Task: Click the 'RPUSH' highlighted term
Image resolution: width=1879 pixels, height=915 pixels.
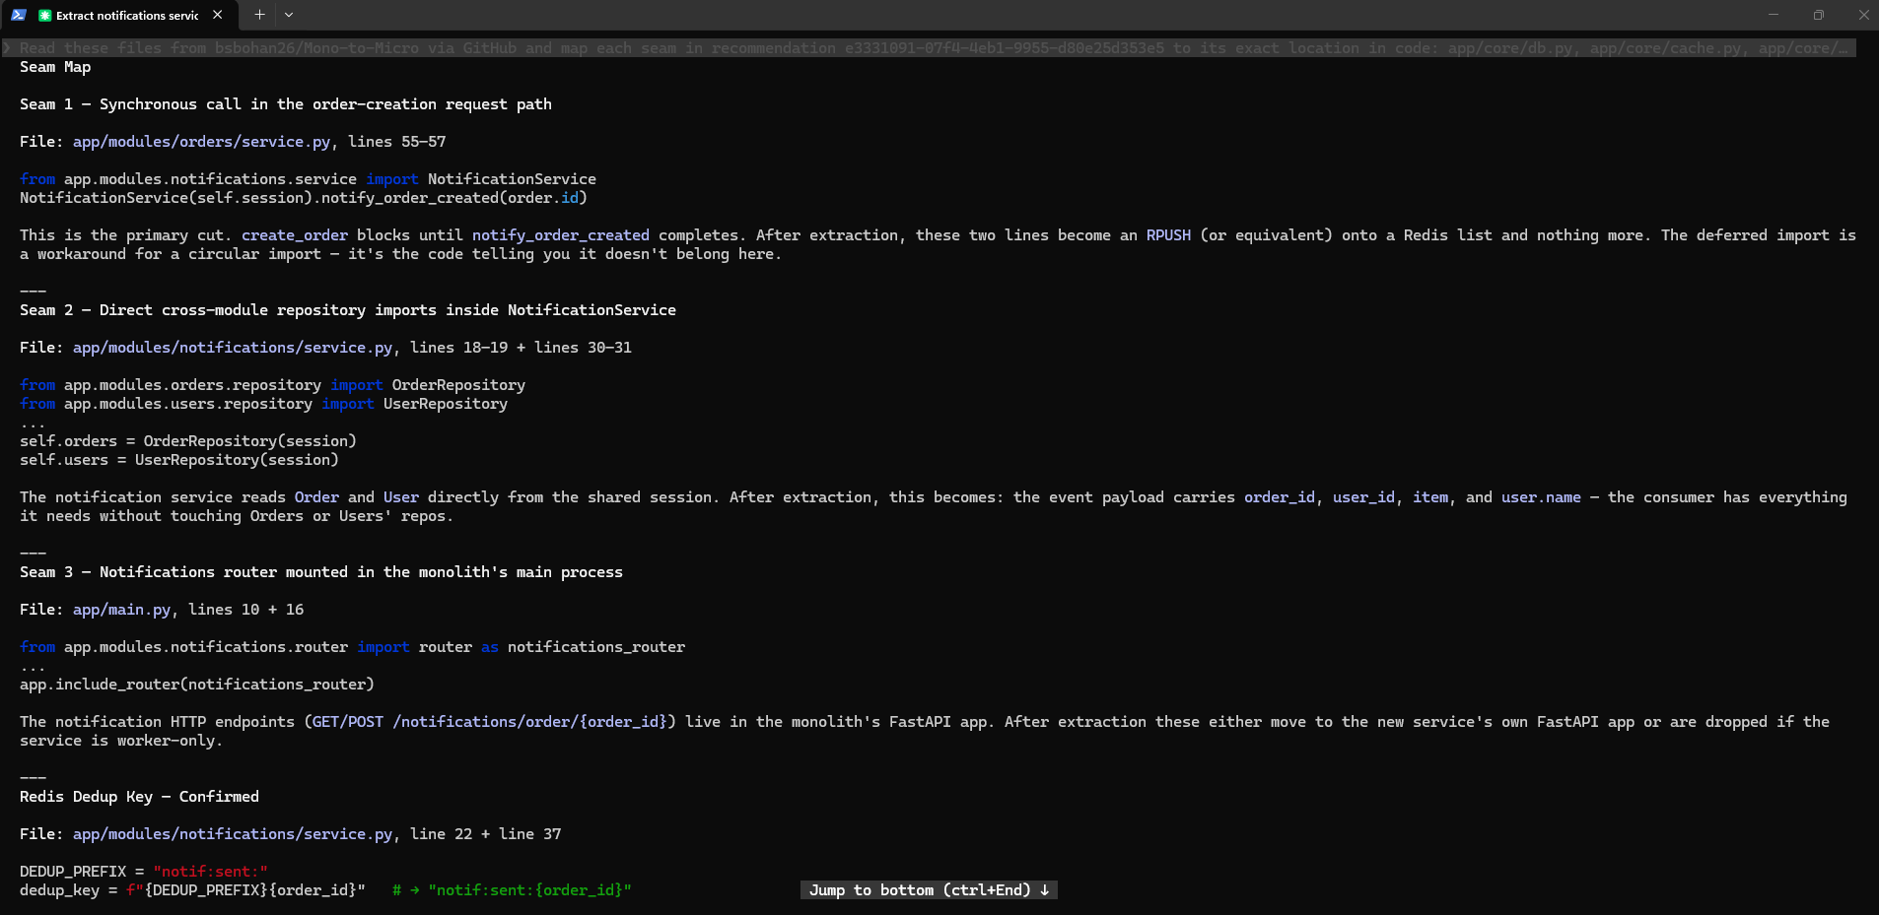Action: (1168, 235)
